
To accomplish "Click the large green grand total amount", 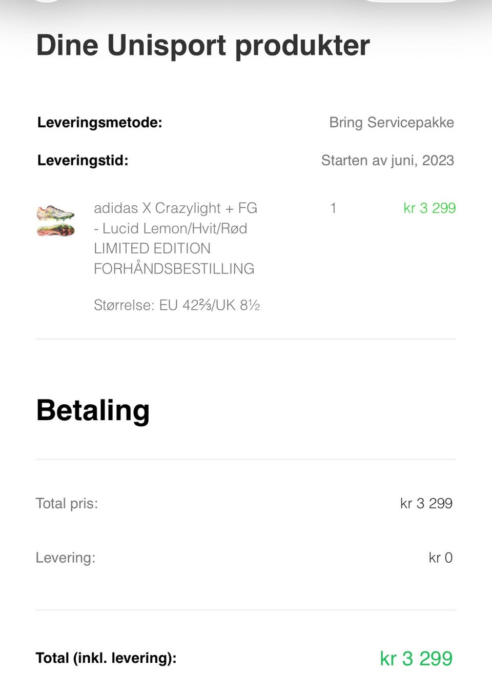I will pos(416,658).
